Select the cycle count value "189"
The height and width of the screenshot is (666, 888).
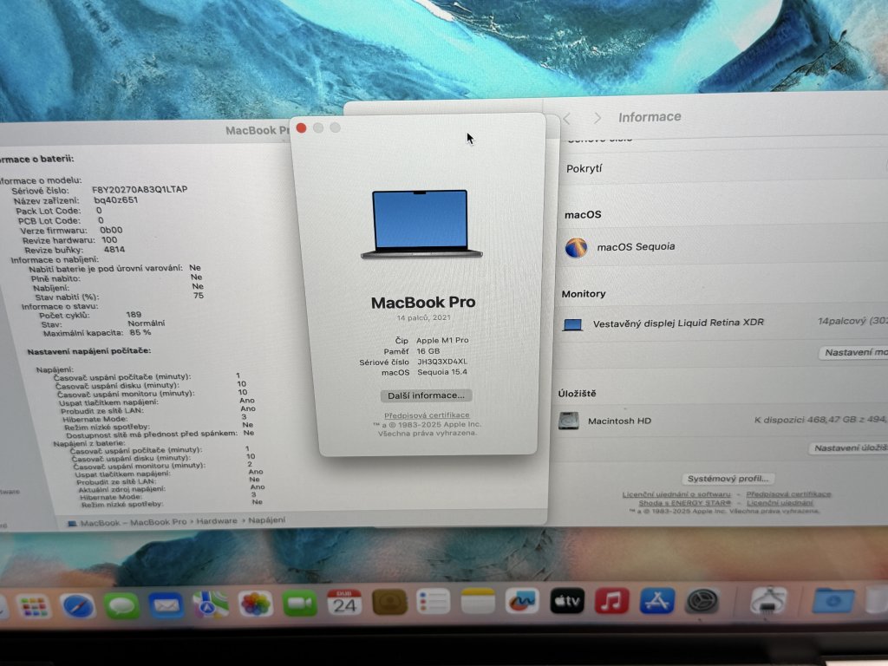coord(134,314)
